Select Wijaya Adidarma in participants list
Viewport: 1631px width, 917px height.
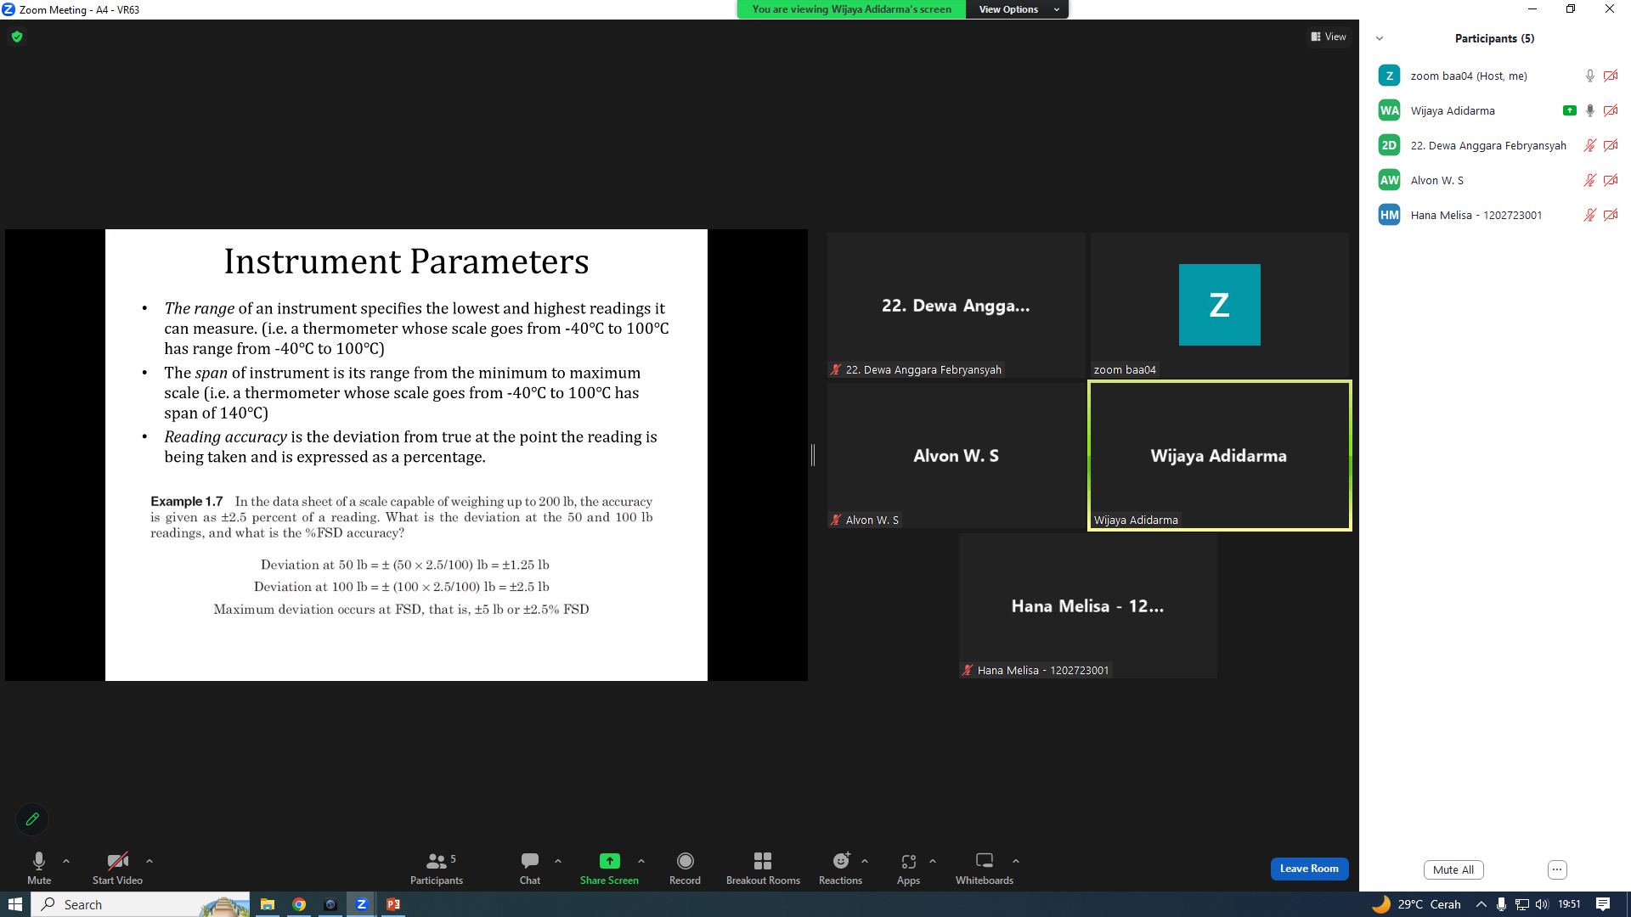point(1495,110)
